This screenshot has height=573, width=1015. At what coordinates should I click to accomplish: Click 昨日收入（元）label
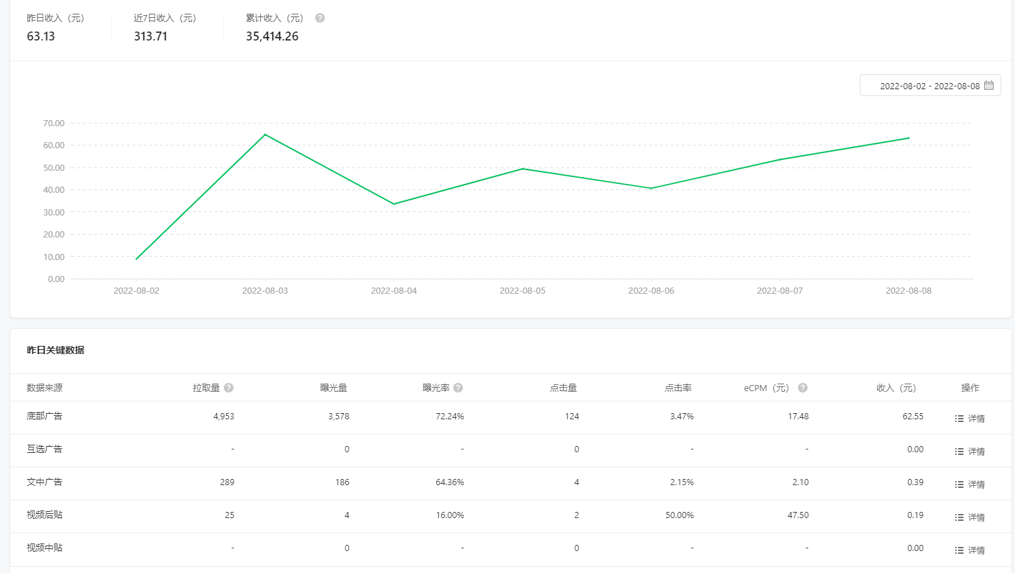[56, 18]
